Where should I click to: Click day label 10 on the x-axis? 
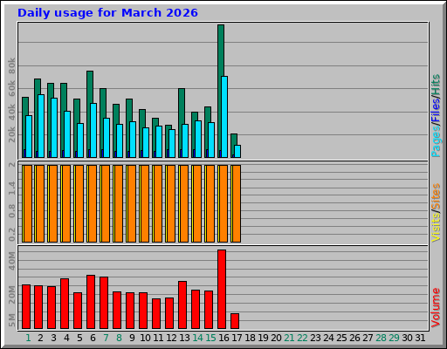click(x=145, y=338)
